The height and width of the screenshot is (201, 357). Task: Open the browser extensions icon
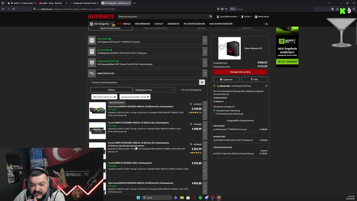point(337,9)
